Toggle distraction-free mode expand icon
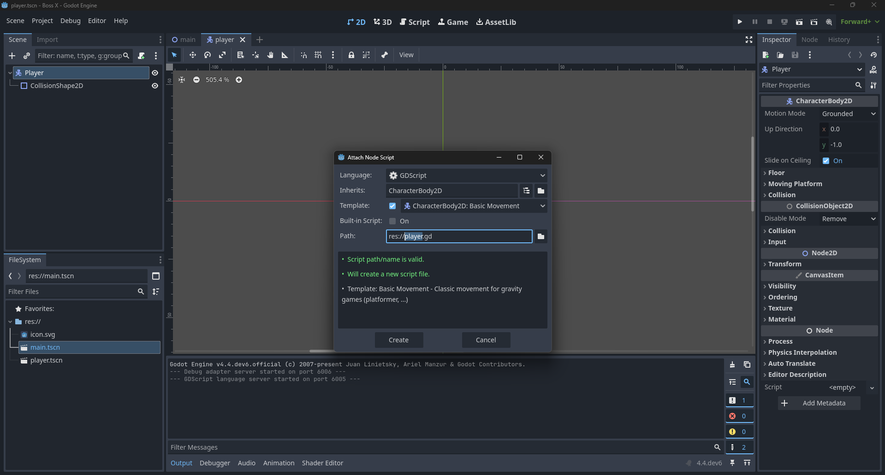Screen dimensions: 885x475 tap(749, 40)
